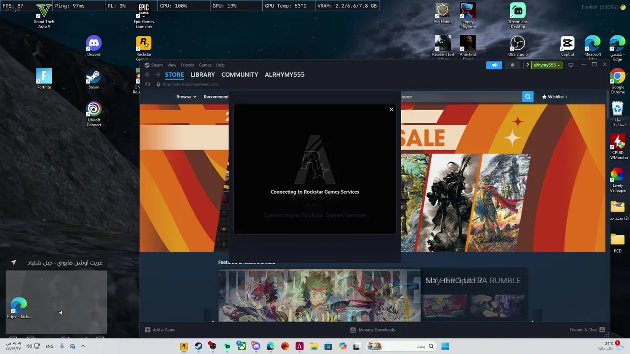Click the store URL address field
This screenshot has width=630, height=354.
click(x=190, y=84)
